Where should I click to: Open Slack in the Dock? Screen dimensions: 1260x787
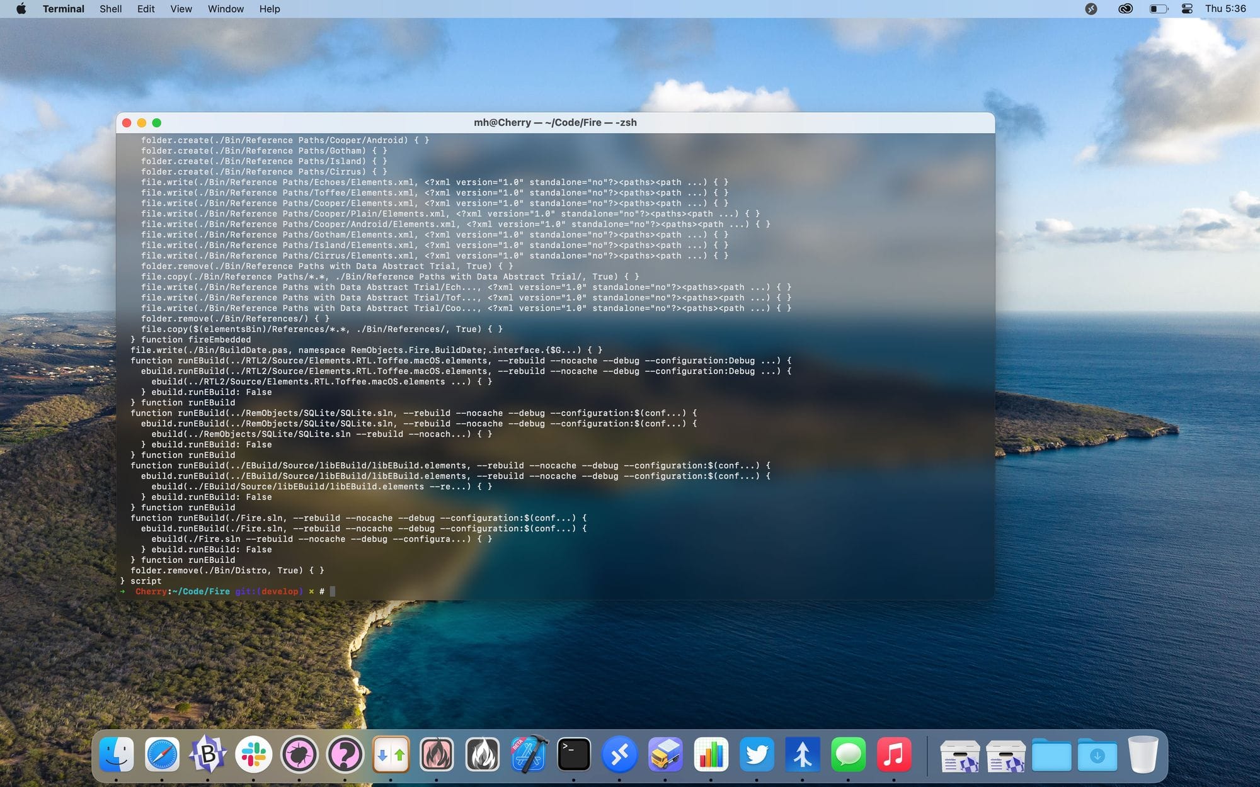pos(253,754)
